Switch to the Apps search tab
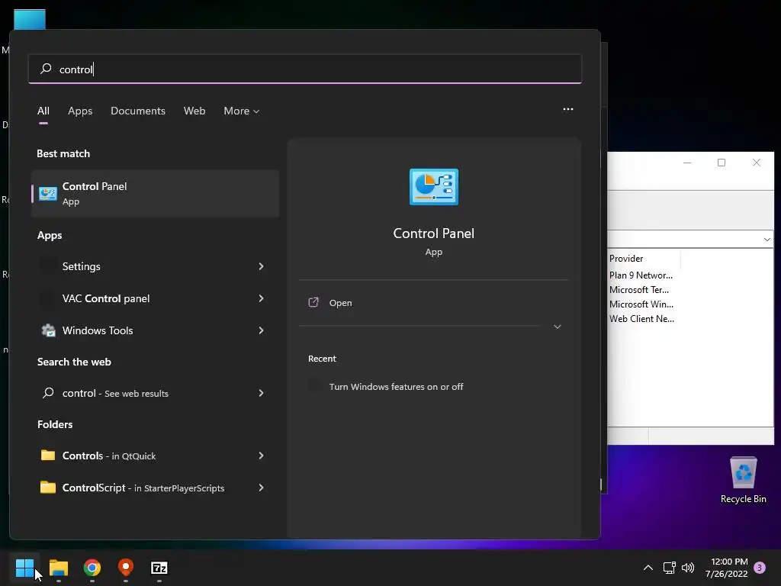 click(x=80, y=111)
